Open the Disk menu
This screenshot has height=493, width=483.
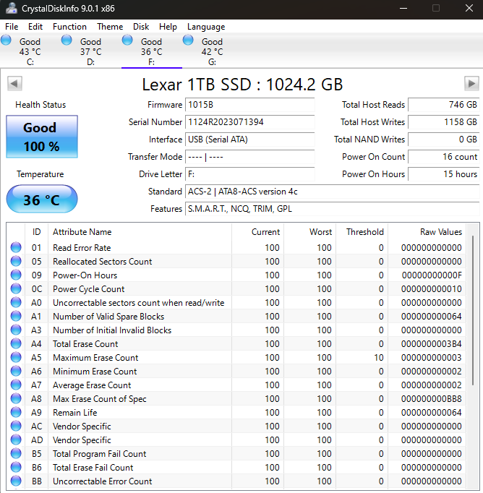141,27
